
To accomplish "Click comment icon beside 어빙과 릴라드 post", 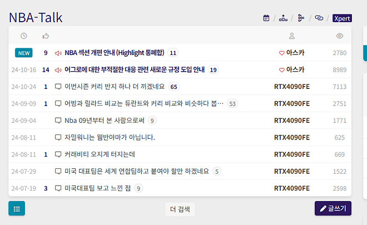I will click(x=58, y=104).
